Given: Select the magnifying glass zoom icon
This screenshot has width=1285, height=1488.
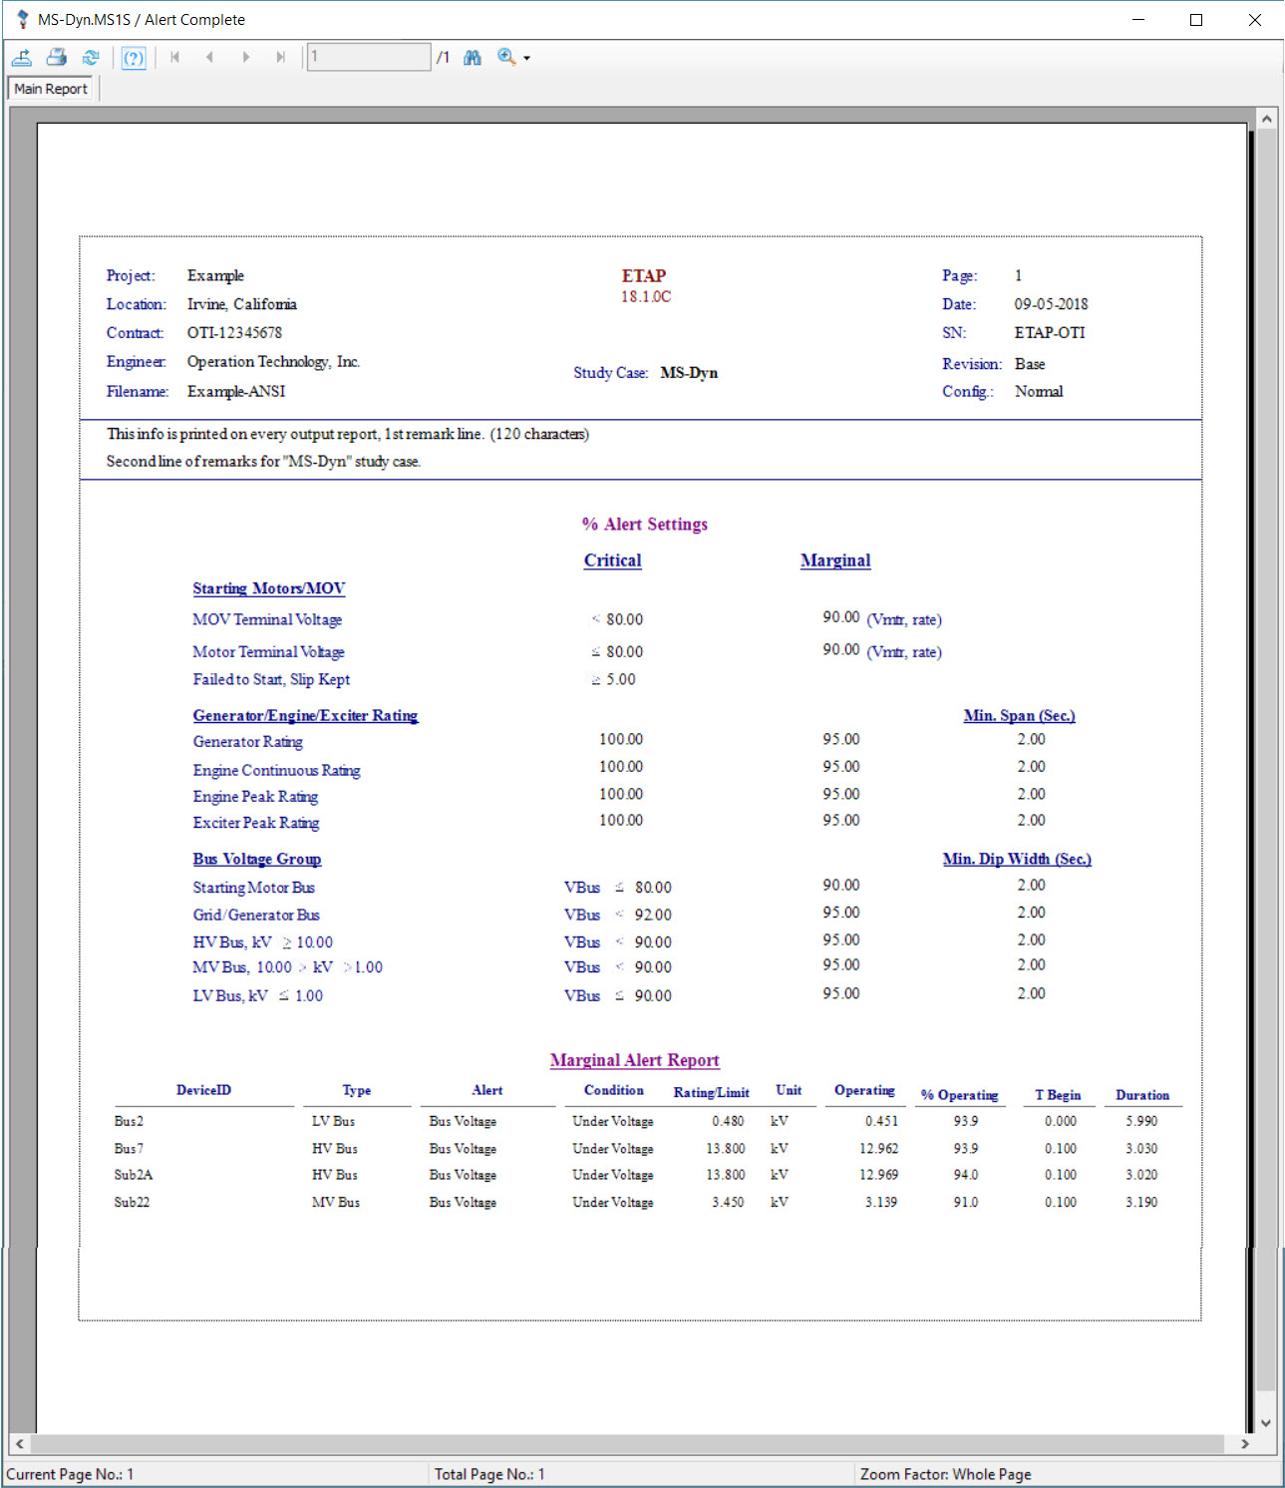Looking at the screenshot, I should tap(506, 57).
